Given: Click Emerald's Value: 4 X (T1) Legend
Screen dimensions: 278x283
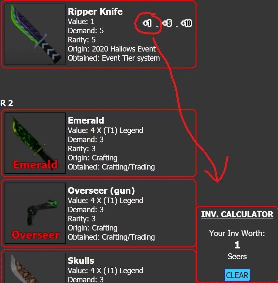Looking at the screenshot, I should click(x=105, y=130).
